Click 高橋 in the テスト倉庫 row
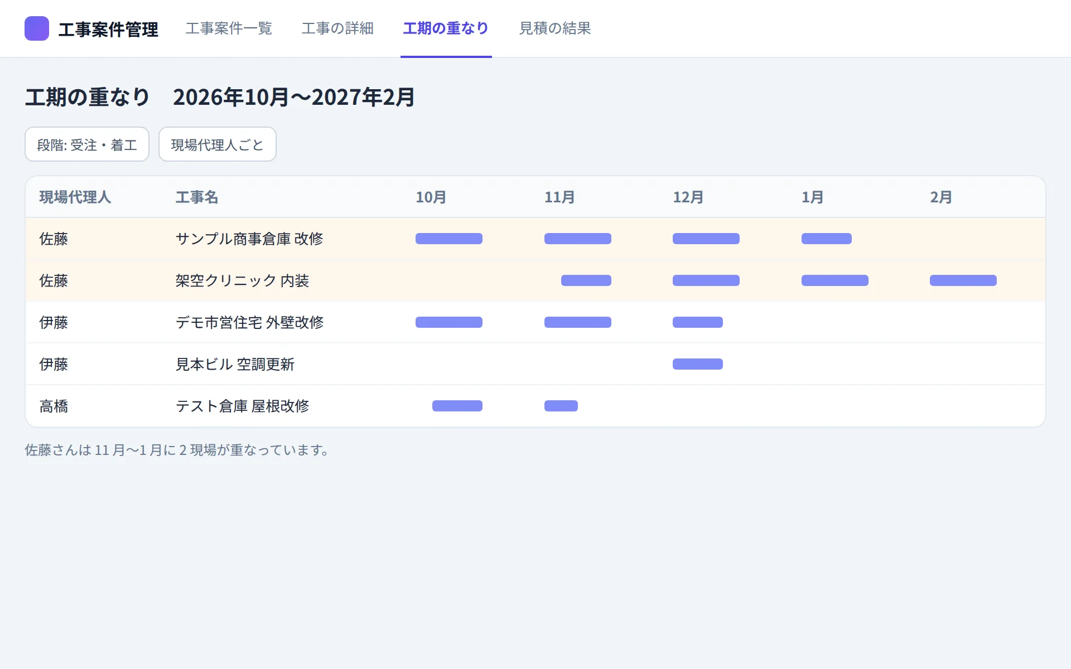 click(54, 406)
